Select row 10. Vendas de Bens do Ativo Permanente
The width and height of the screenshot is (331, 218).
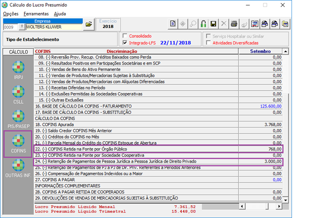(136, 70)
